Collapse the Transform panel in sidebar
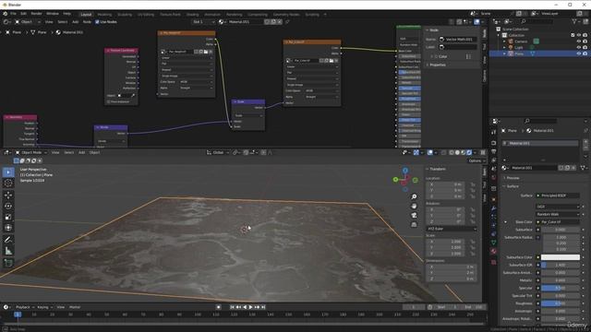 coord(437,169)
